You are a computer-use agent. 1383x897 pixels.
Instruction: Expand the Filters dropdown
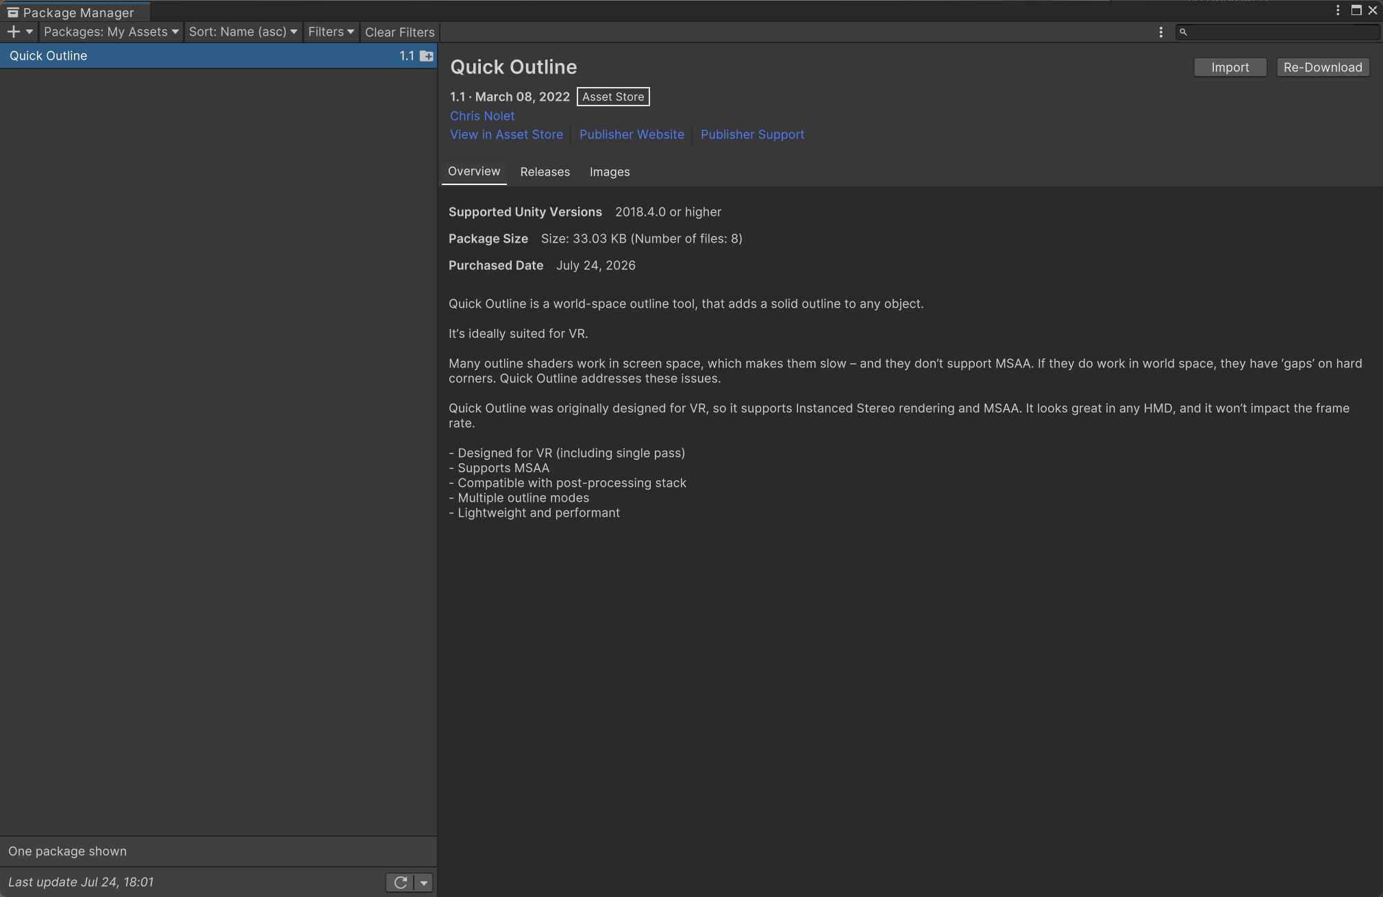coord(331,32)
